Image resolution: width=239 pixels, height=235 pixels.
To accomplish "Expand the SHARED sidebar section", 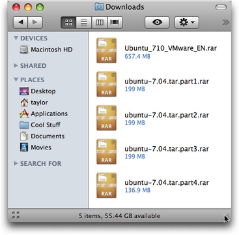I will coord(16,65).
